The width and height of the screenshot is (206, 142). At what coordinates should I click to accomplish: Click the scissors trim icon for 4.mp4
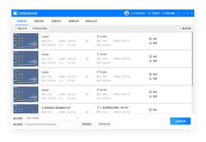(x=150, y=96)
